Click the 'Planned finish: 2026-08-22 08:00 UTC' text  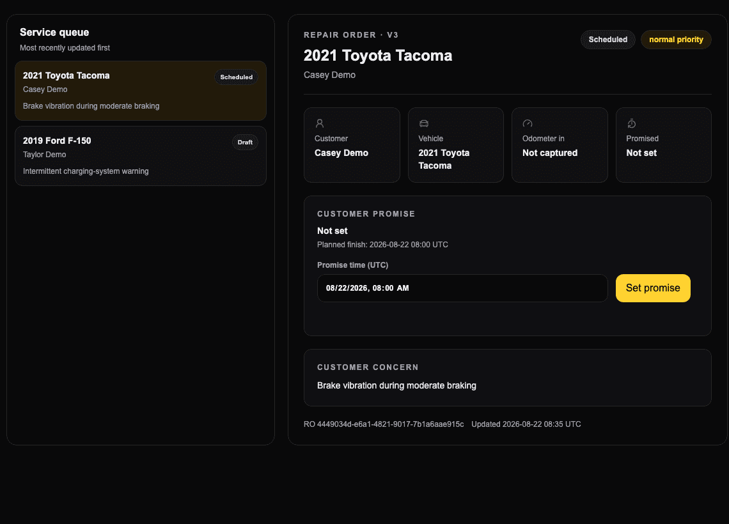382,244
